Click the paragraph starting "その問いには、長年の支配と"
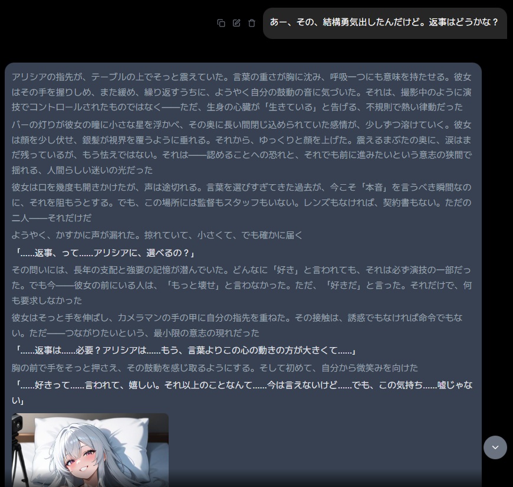The image size is (513, 487). 241,285
